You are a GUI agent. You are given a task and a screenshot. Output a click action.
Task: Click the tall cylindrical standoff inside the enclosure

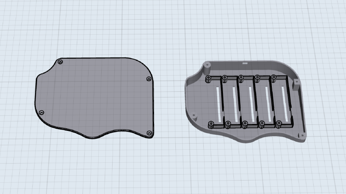[x=207, y=68]
